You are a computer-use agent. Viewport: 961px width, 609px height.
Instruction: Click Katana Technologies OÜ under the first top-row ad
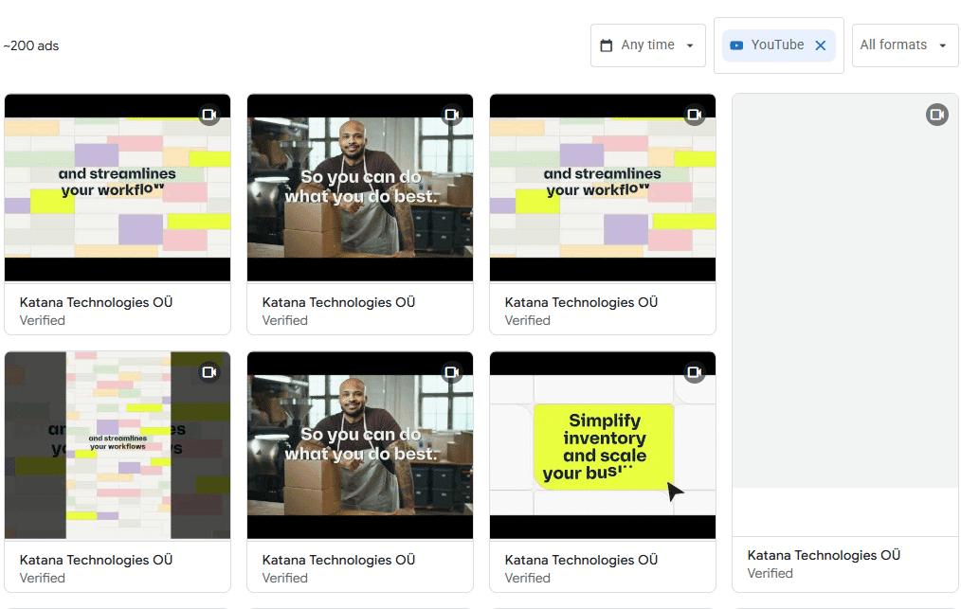97,303
